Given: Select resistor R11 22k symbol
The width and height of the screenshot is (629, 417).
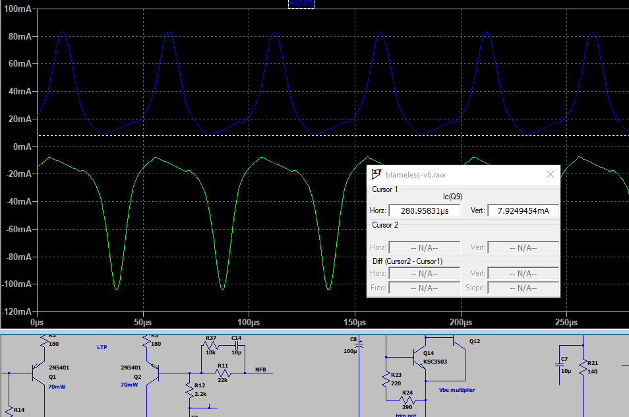Looking at the screenshot, I should pos(223,373).
